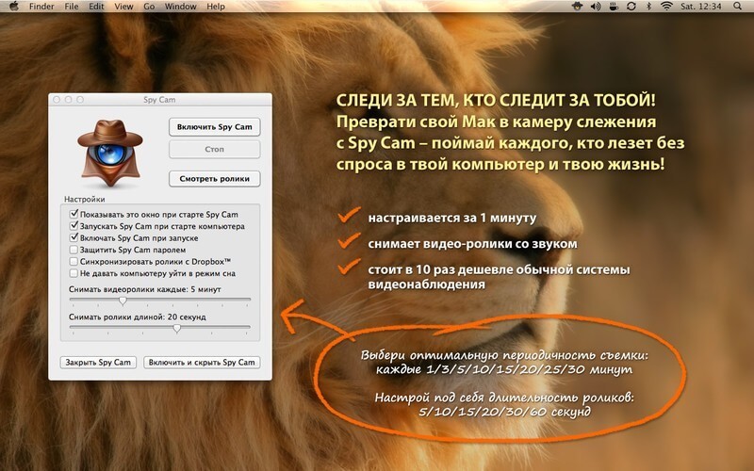Screen dimensions: 754x471
Task: Open the File menu
Action: click(72, 7)
